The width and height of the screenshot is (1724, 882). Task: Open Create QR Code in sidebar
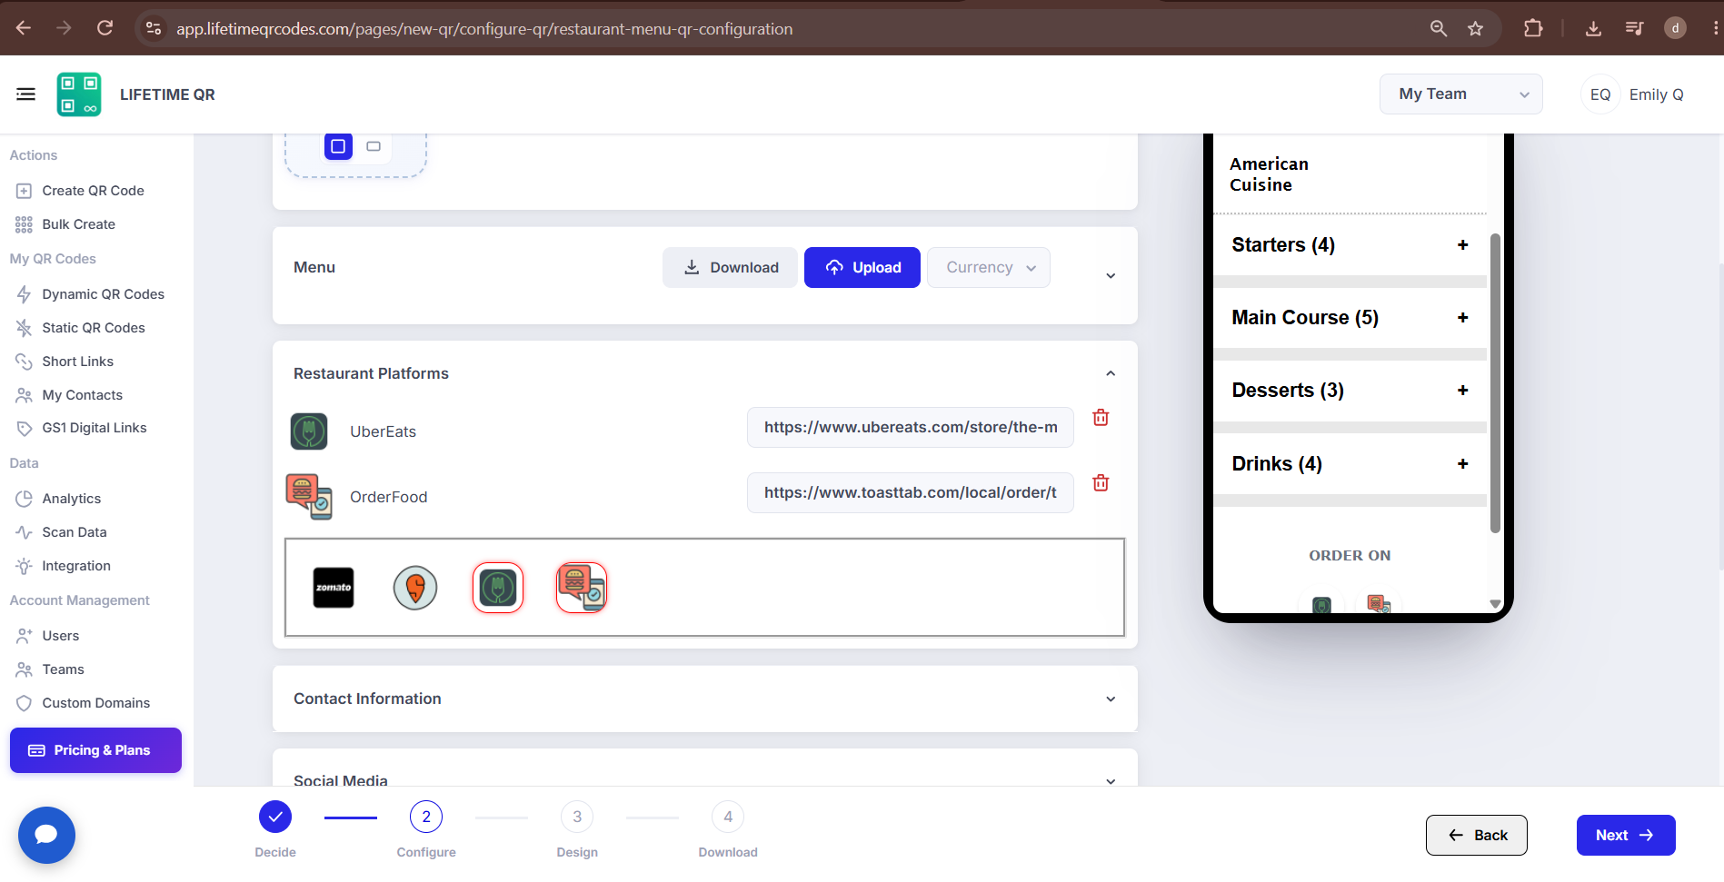(81, 191)
